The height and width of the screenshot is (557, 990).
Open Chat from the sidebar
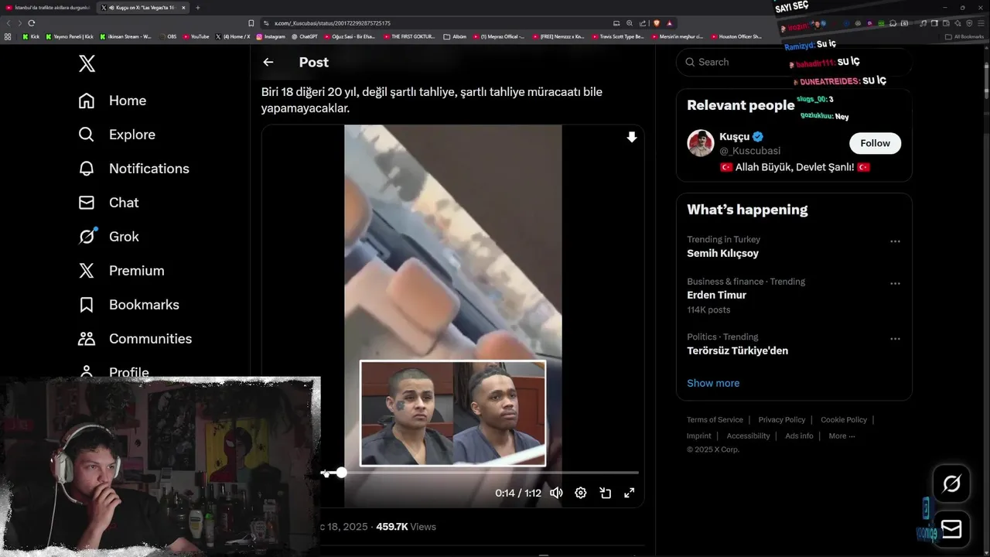coord(108,203)
